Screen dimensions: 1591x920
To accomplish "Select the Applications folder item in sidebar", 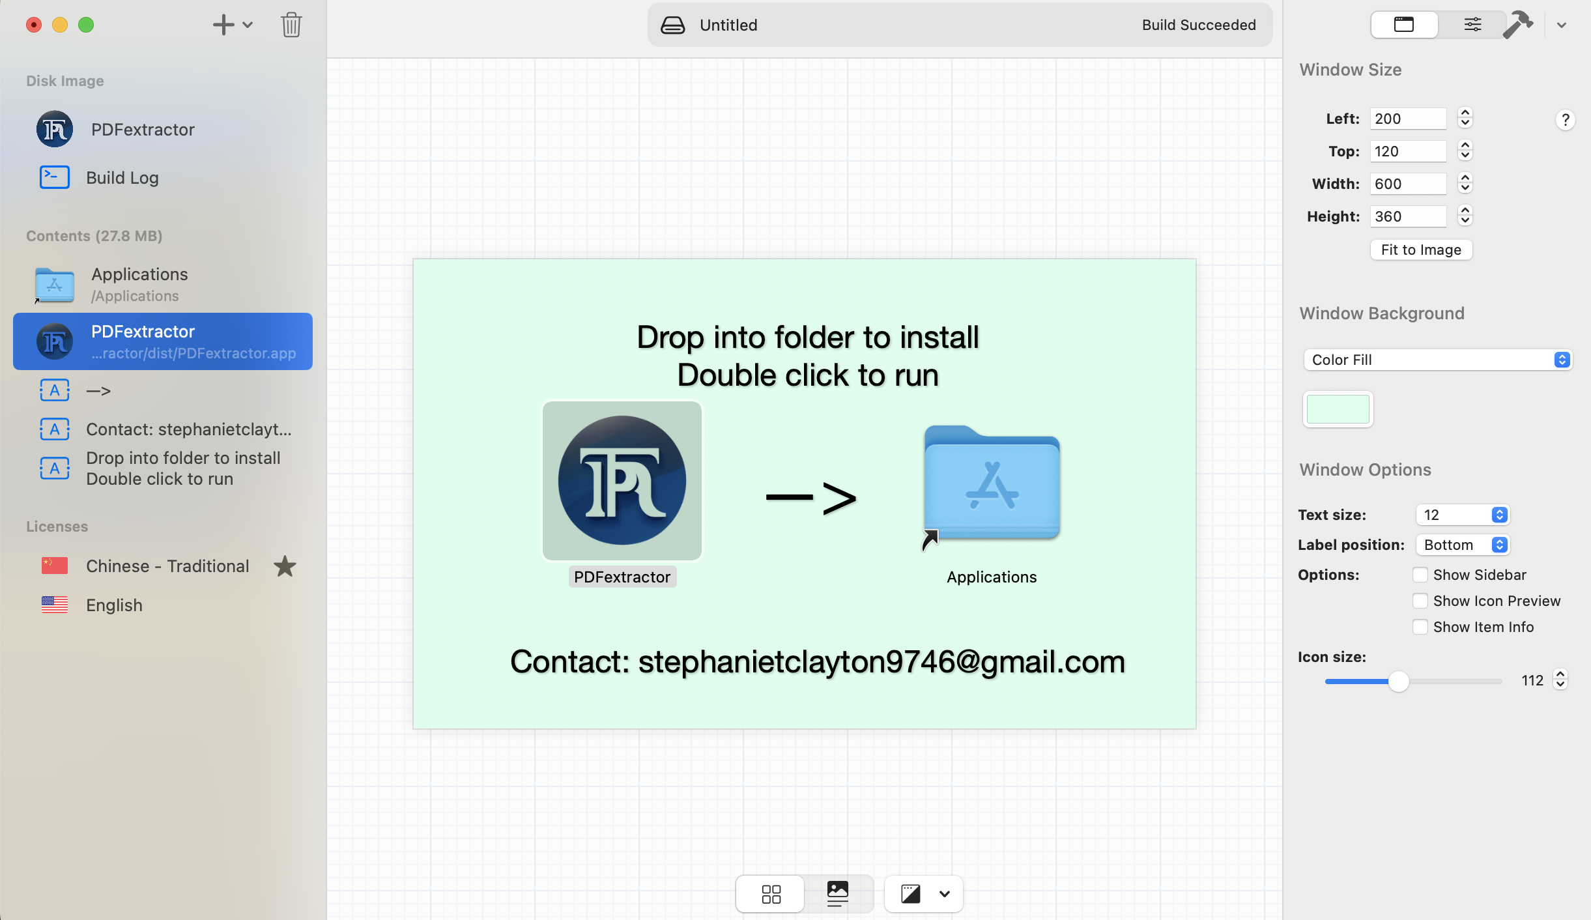I will [163, 285].
